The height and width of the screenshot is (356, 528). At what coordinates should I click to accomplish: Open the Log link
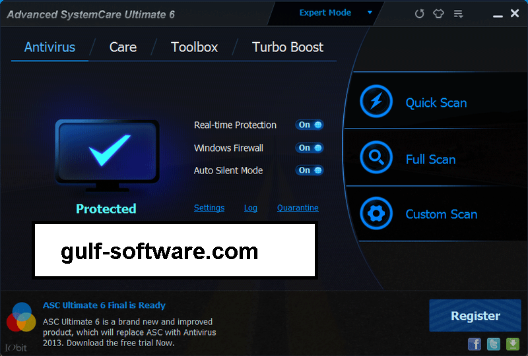251,208
